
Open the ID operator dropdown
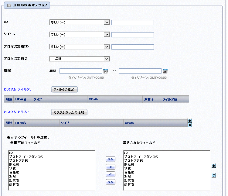pos(80,22)
